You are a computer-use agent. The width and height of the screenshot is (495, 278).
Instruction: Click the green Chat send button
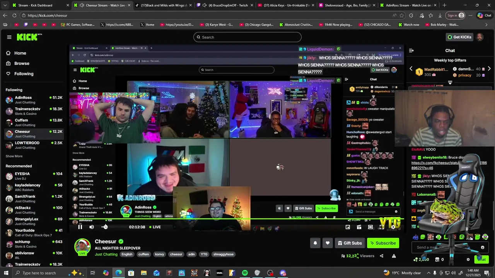click(x=481, y=259)
